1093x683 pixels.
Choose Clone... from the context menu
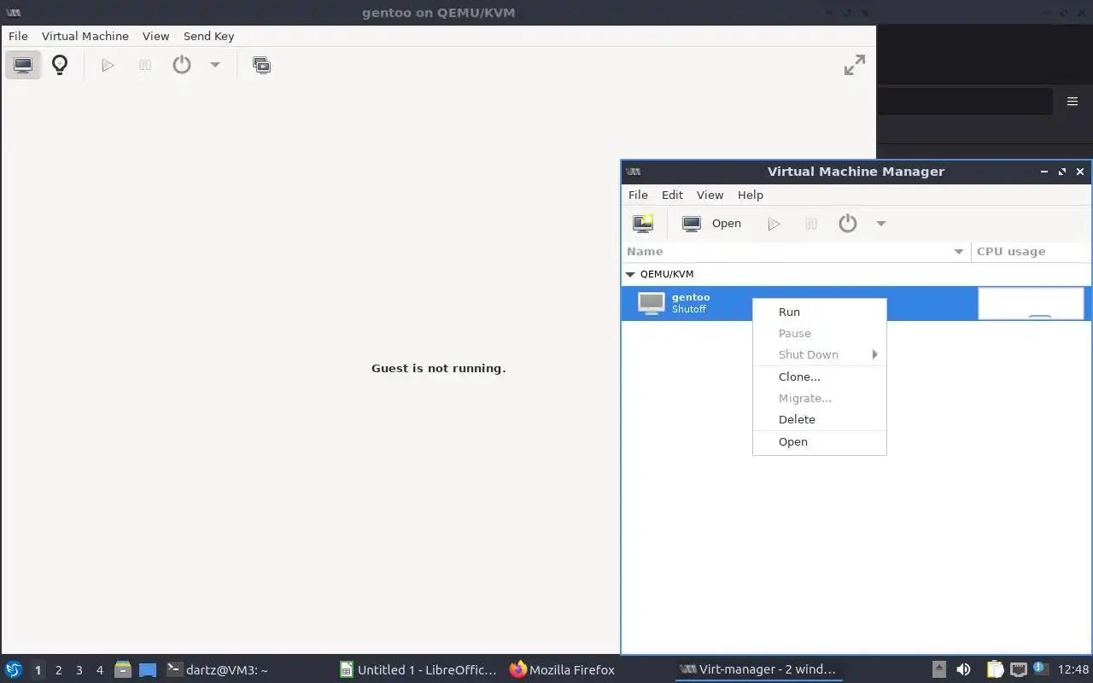820,377
